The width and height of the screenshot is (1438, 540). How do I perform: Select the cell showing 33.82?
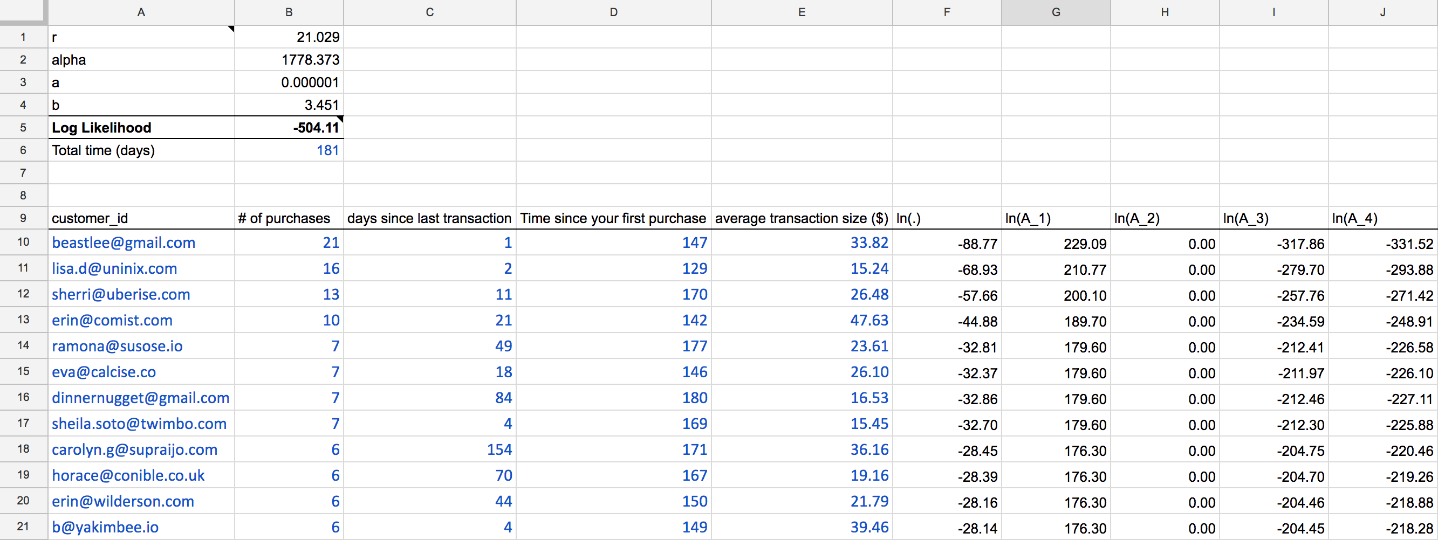click(x=801, y=243)
